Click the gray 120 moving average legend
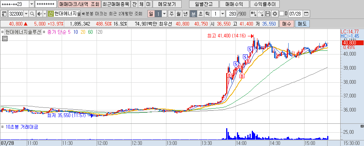The image size is (364, 146). tap(99, 32)
